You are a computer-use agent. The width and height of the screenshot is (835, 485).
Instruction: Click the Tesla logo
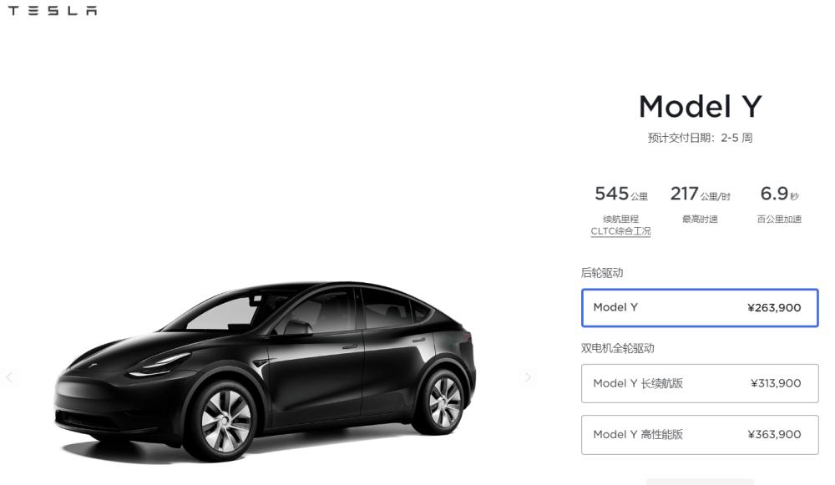[x=52, y=11]
